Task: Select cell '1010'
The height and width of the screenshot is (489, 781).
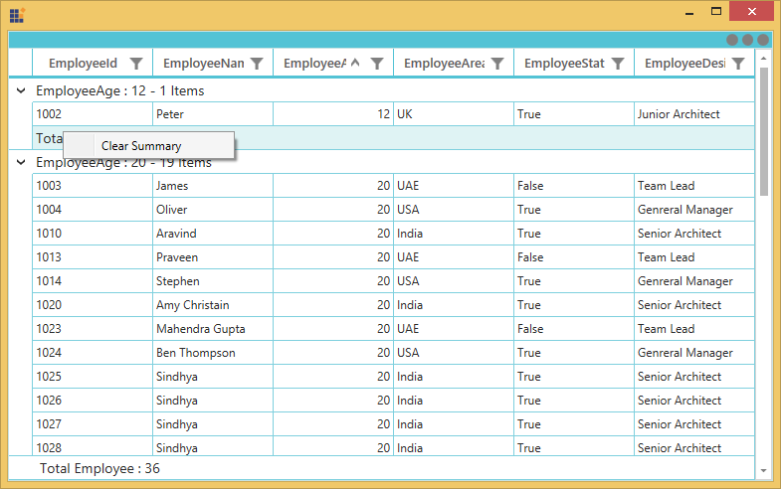Action: tap(93, 234)
